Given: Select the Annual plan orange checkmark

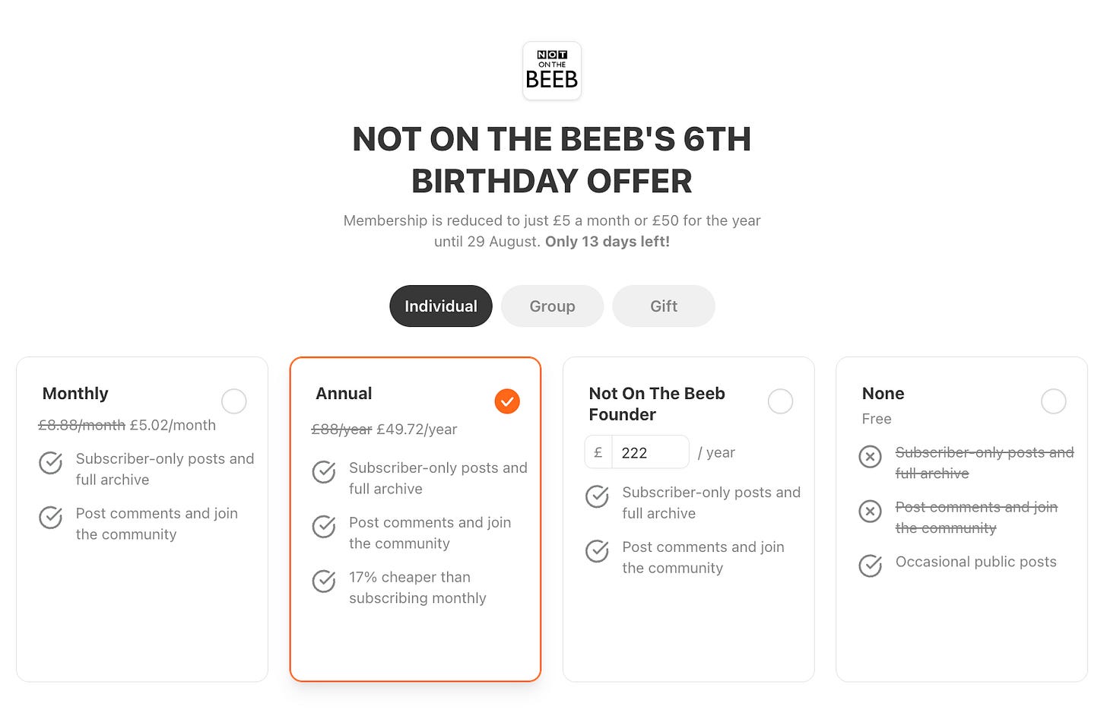Looking at the screenshot, I should 507,401.
